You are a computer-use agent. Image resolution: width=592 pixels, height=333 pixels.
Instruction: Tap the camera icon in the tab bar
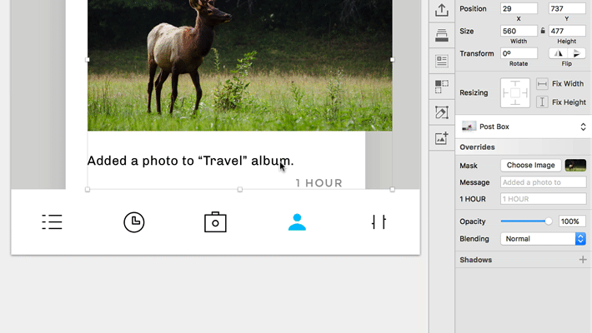click(215, 222)
